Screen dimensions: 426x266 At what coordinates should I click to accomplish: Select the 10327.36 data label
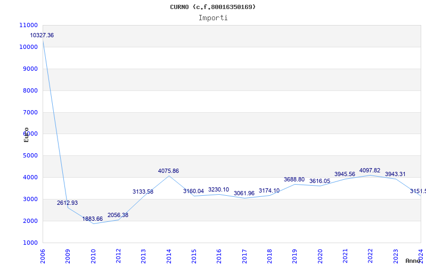click(x=42, y=35)
